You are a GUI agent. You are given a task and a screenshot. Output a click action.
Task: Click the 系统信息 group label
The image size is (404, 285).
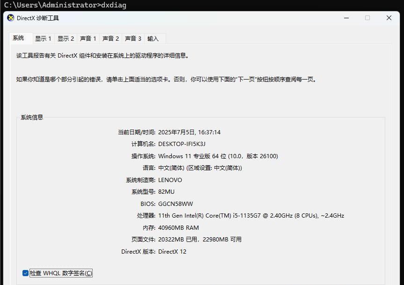click(32, 117)
